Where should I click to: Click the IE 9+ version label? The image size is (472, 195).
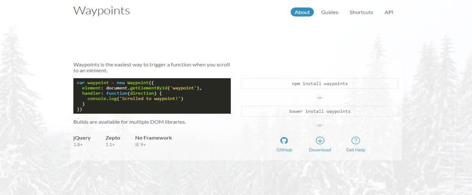(141, 145)
